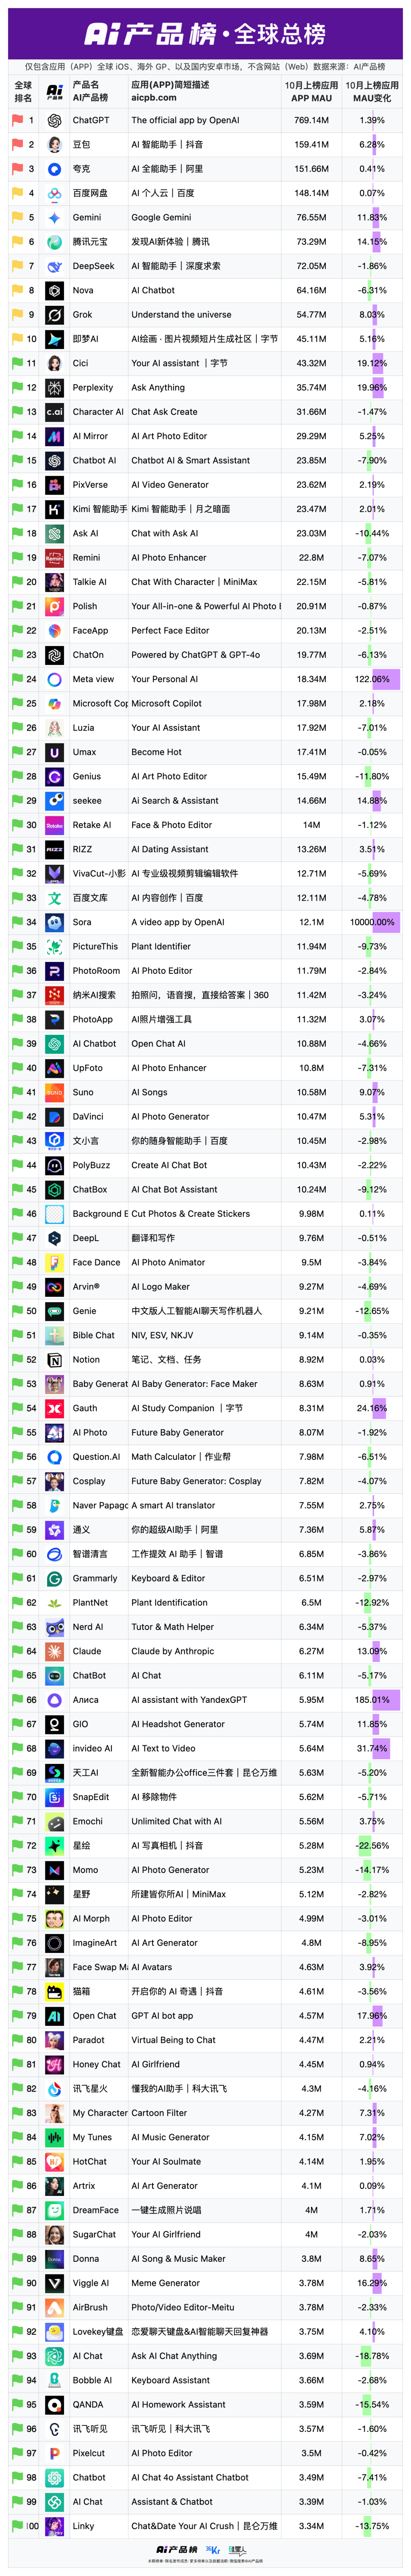Select the Microsoft Copilot description text
Image resolution: width=411 pixels, height=2576 pixels.
[x=167, y=703]
